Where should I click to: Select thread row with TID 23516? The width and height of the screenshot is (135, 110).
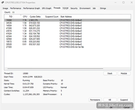click(x=67, y=31)
